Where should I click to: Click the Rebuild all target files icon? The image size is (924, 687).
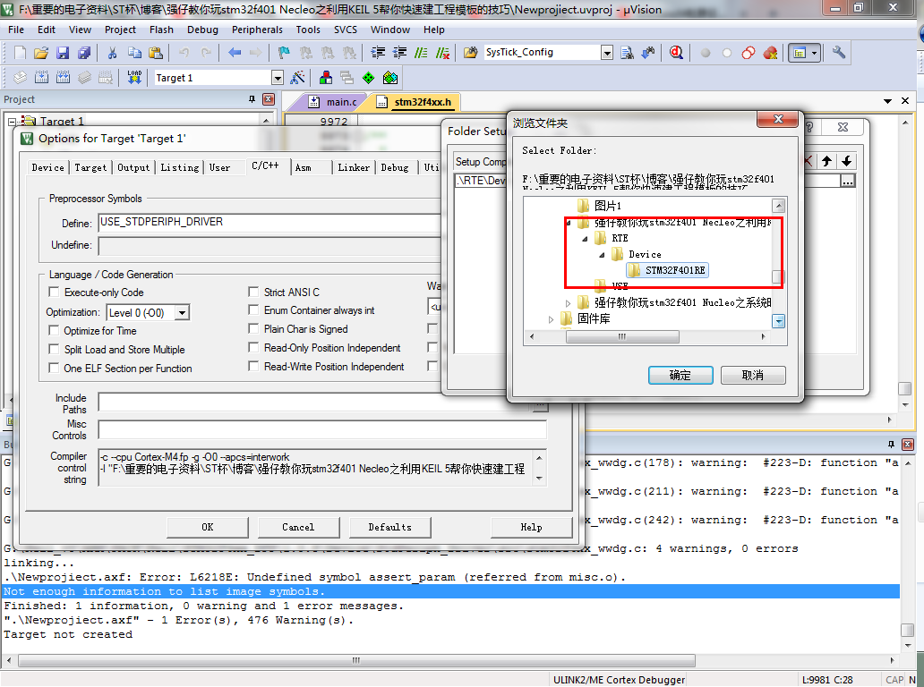pyautogui.click(x=63, y=77)
